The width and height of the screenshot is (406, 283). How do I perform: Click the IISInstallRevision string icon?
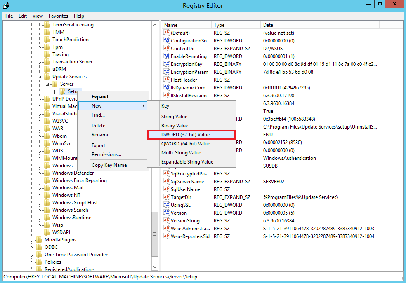tap(167, 95)
